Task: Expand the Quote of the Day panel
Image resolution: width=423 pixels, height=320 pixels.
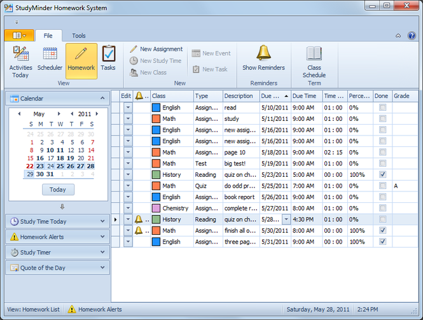Action: pyautogui.click(x=102, y=267)
